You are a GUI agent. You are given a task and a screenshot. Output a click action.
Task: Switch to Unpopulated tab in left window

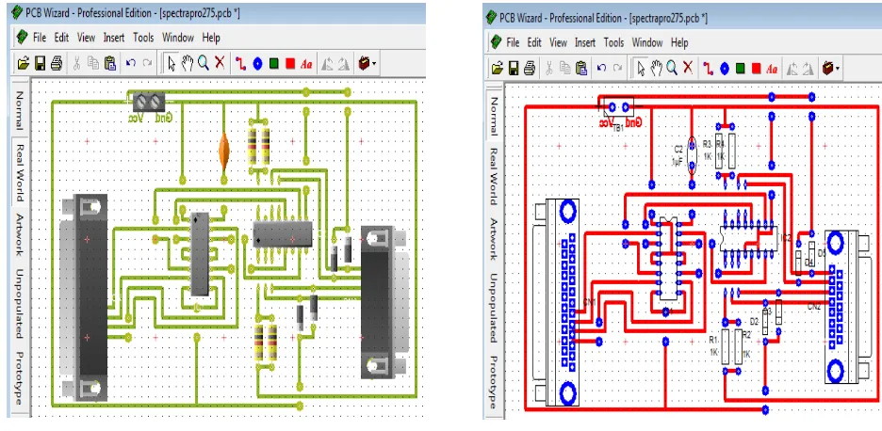[20, 303]
